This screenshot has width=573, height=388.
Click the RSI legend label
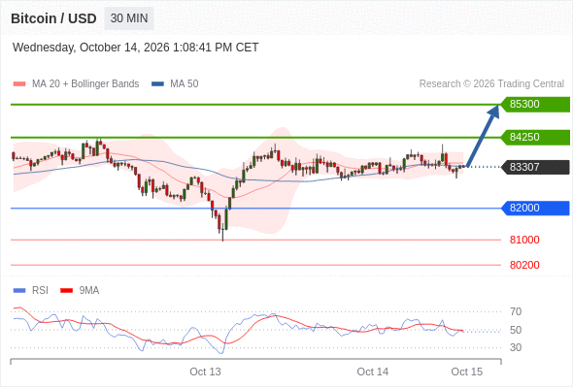[x=40, y=291]
